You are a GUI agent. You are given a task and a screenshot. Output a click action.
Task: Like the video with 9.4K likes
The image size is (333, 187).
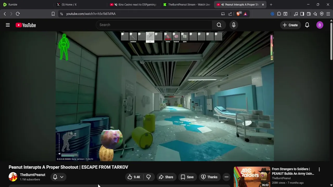[x=134, y=177]
